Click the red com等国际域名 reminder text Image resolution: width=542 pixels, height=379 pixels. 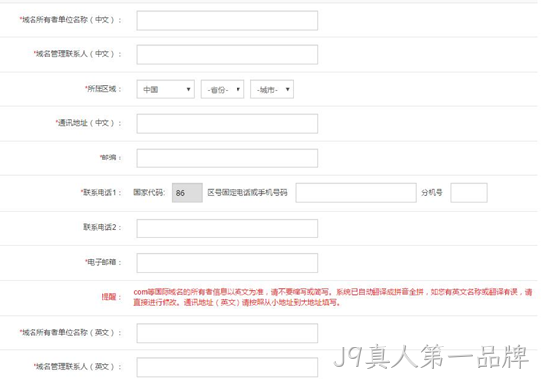[332, 297]
